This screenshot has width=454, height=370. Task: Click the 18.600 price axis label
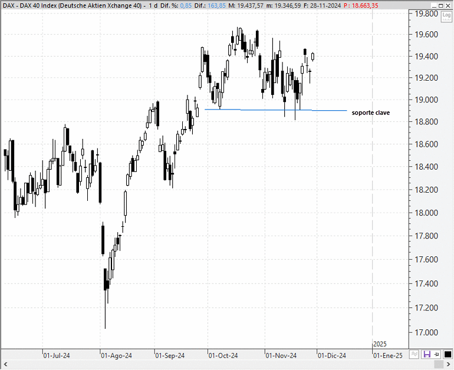426,144
